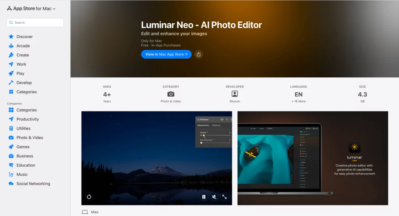The width and height of the screenshot is (399, 216).
Task: Click 'Edit and enhance your images' subtitle
Action: pos(174,33)
